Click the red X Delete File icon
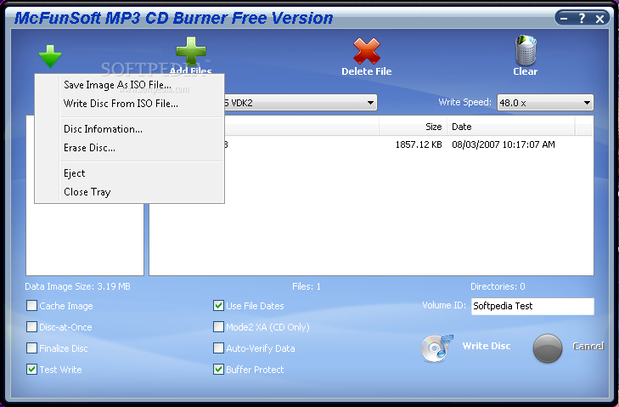619x407 pixels. 367,51
